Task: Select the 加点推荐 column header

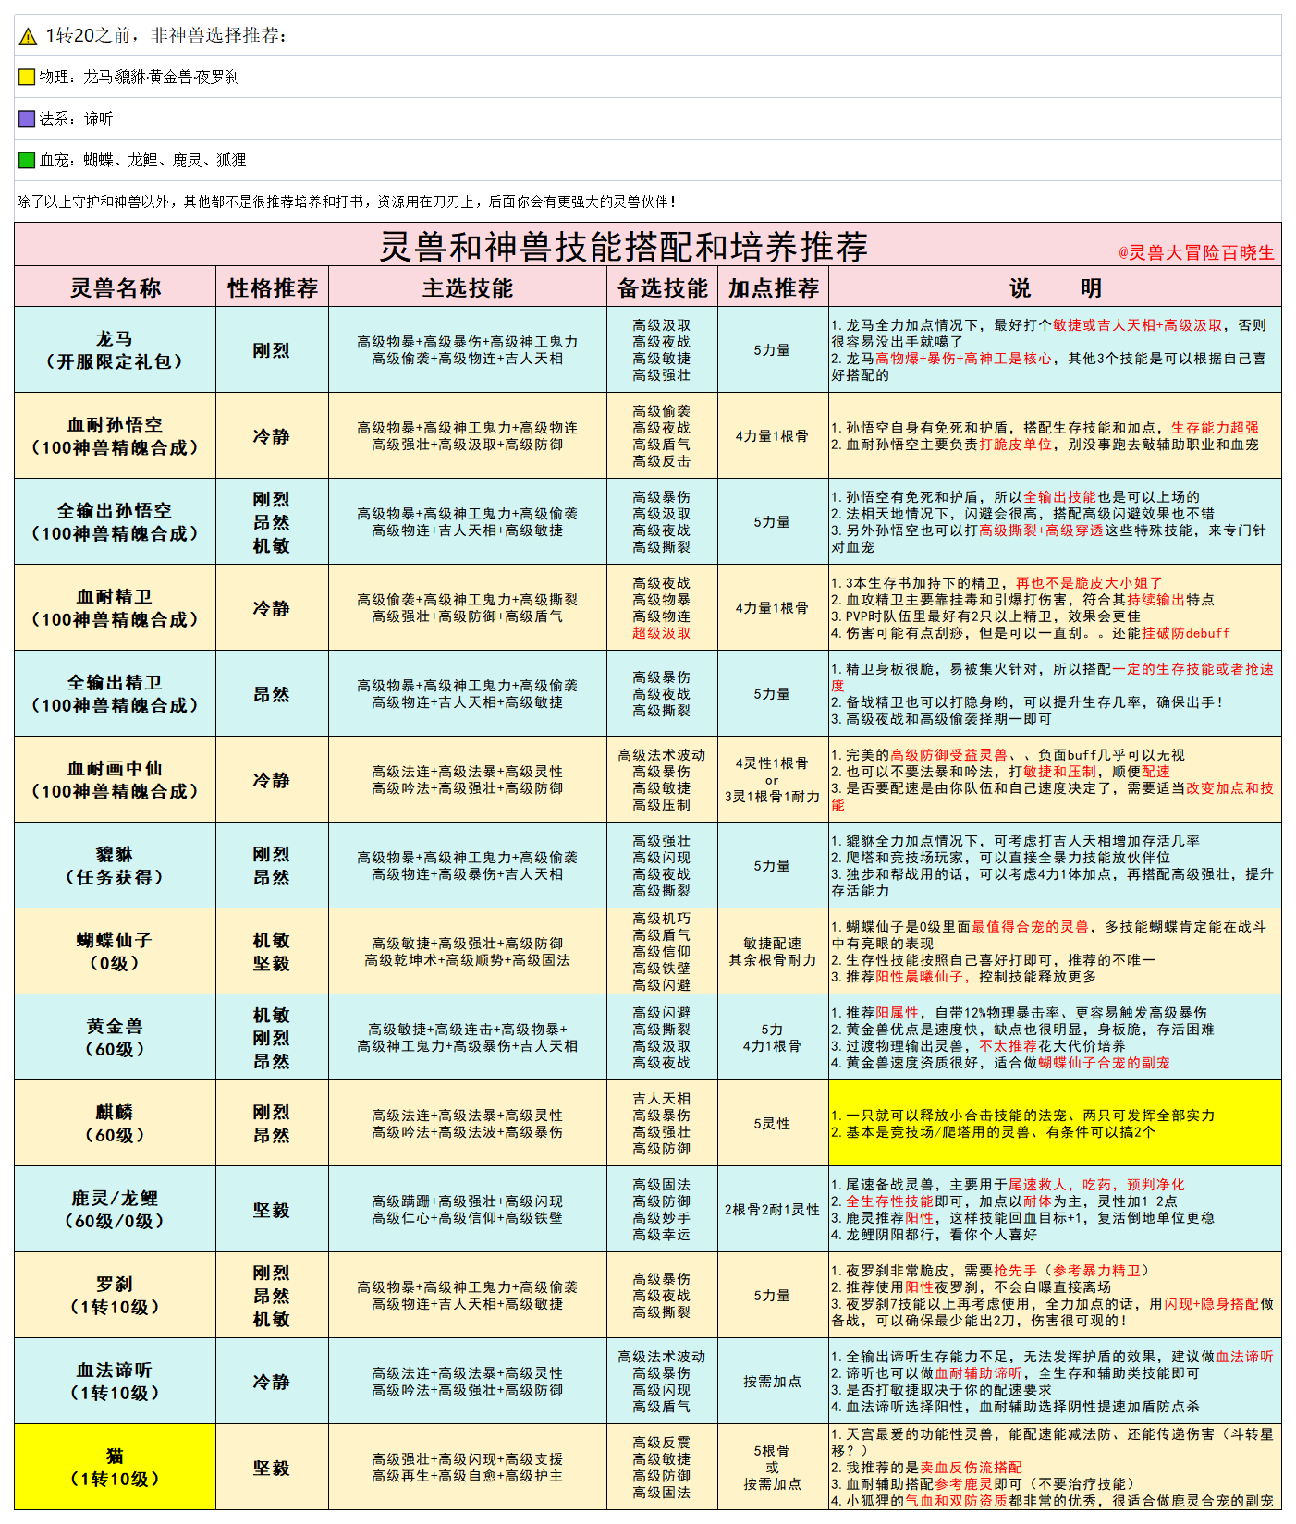Action: click(x=773, y=287)
